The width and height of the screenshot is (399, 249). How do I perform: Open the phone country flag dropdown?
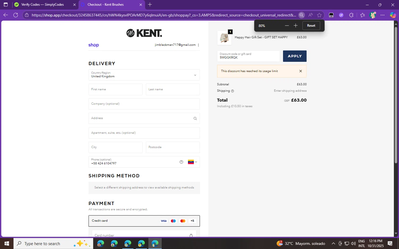(x=193, y=162)
